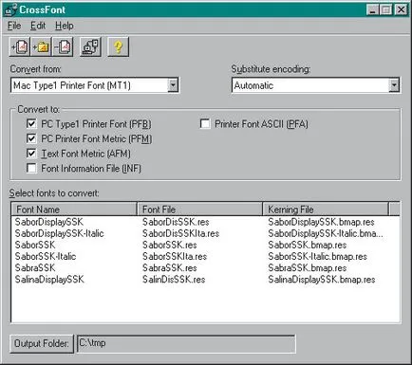Sort by Kerning File column header

click(326, 210)
